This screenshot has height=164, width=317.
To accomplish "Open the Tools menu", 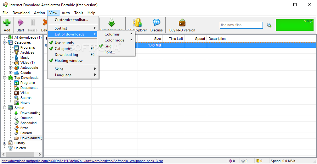I will point(79,13).
